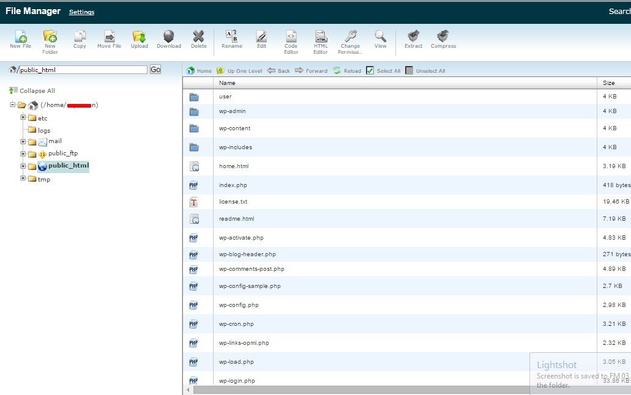
Task: Expand the tmp folder tree node
Action: click(23, 178)
